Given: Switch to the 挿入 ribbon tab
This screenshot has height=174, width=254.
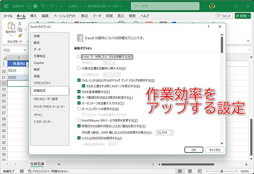Looking at the screenshot, I should [x=33, y=16].
